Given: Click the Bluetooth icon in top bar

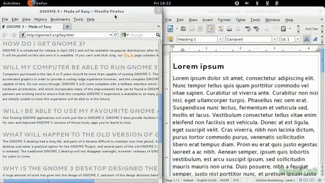Looking at the screenshot, I should click(x=257, y=3).
